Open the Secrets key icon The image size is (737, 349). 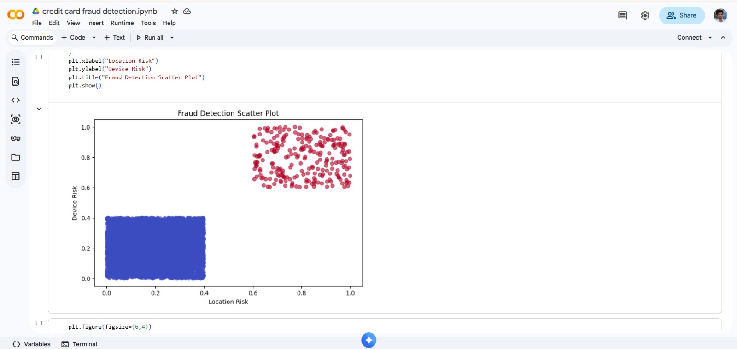[16, 138]
